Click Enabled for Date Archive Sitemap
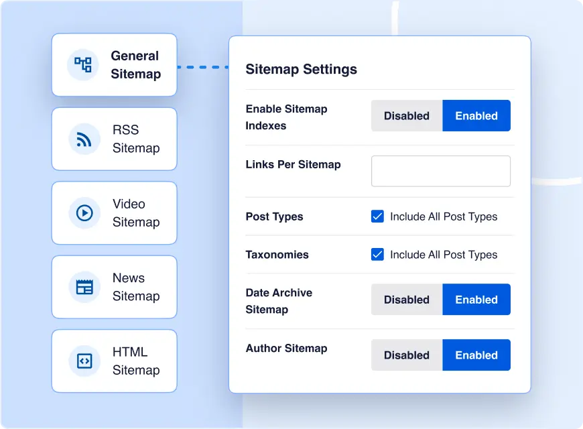Viewport: 583px width, 429px height. (476, 300)
